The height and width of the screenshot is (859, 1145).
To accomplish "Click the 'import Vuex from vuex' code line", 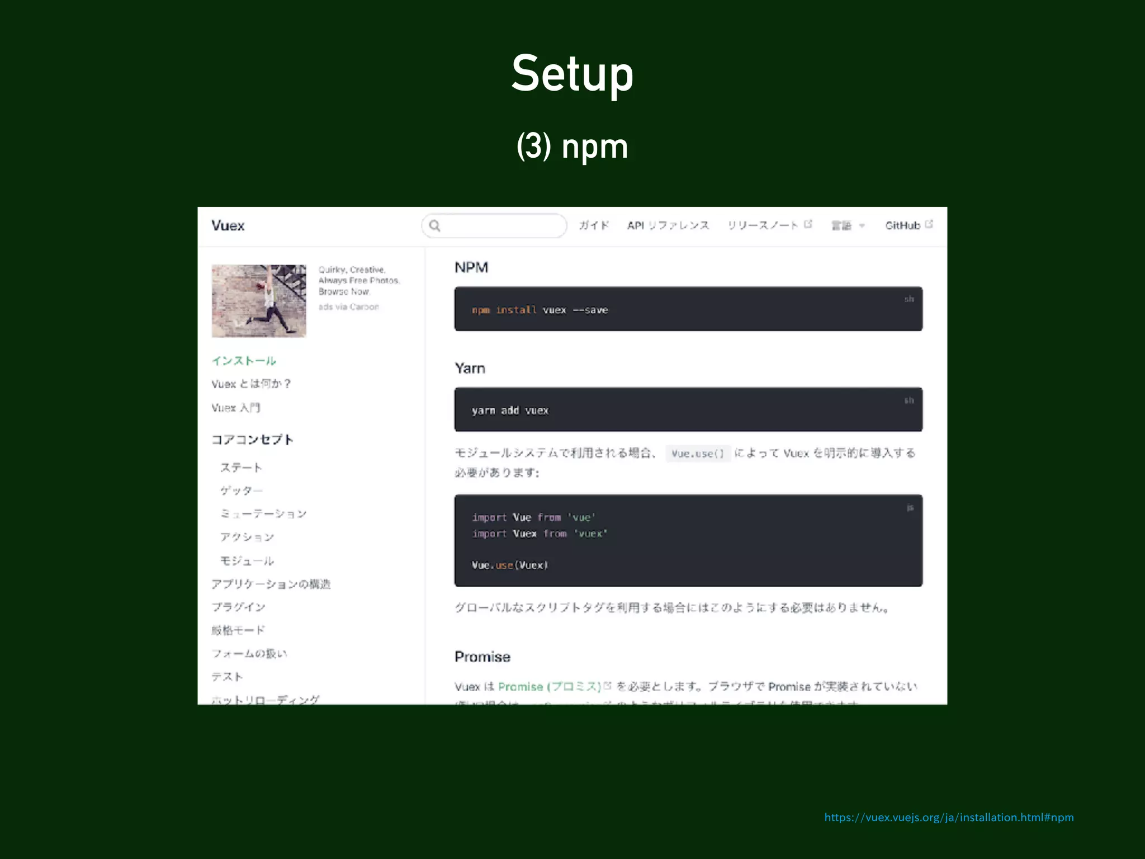I will pyautogui.click(x=540, y=534).
